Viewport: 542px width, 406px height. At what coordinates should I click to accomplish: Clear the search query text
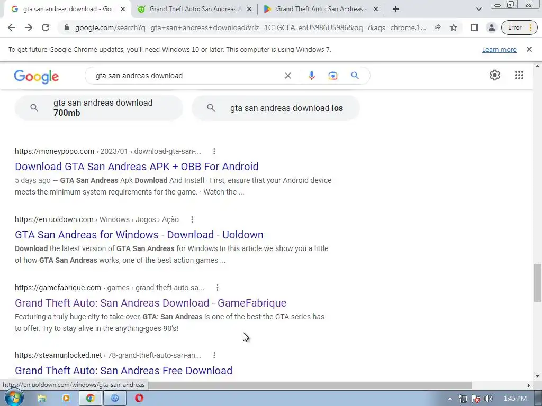click(287, 76)
